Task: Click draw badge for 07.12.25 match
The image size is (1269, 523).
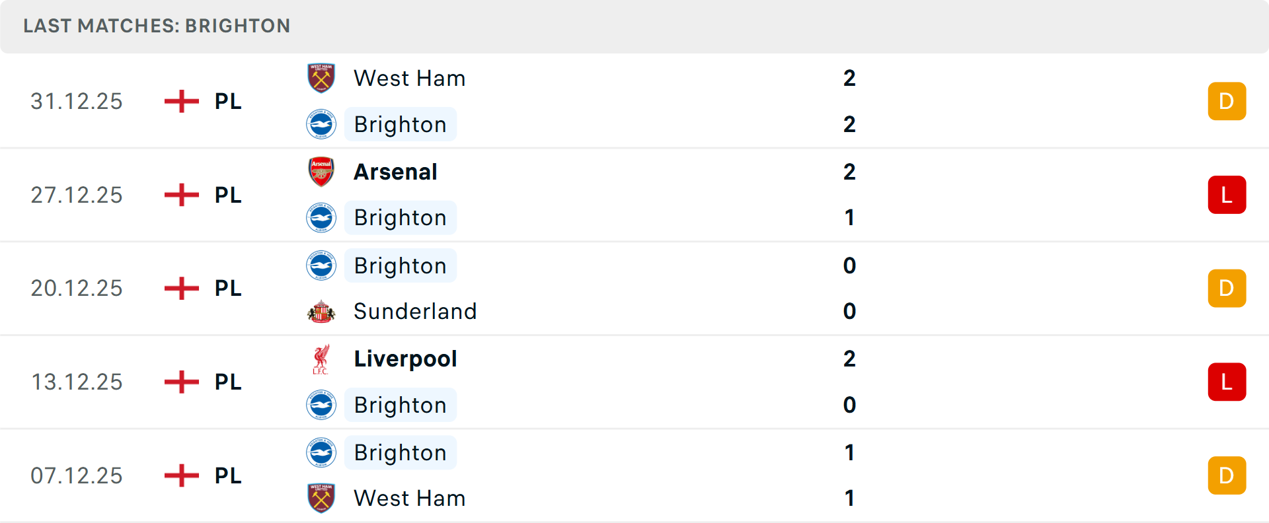Action: click(x=1227, y=475)
